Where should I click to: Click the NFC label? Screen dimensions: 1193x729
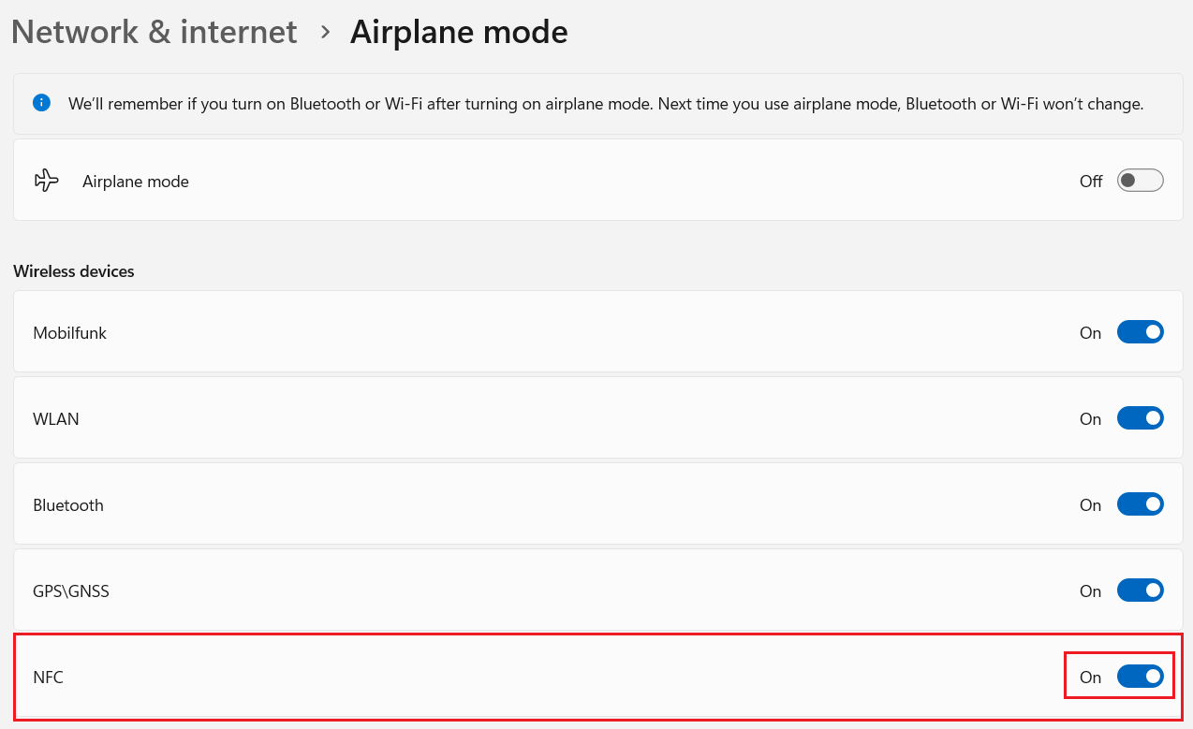(49, 678)
